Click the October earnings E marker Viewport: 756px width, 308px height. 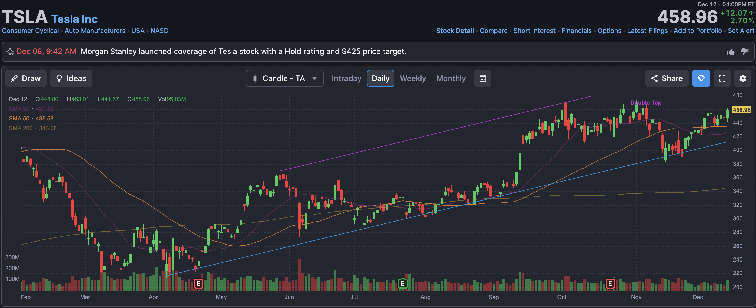click(610, 283)
